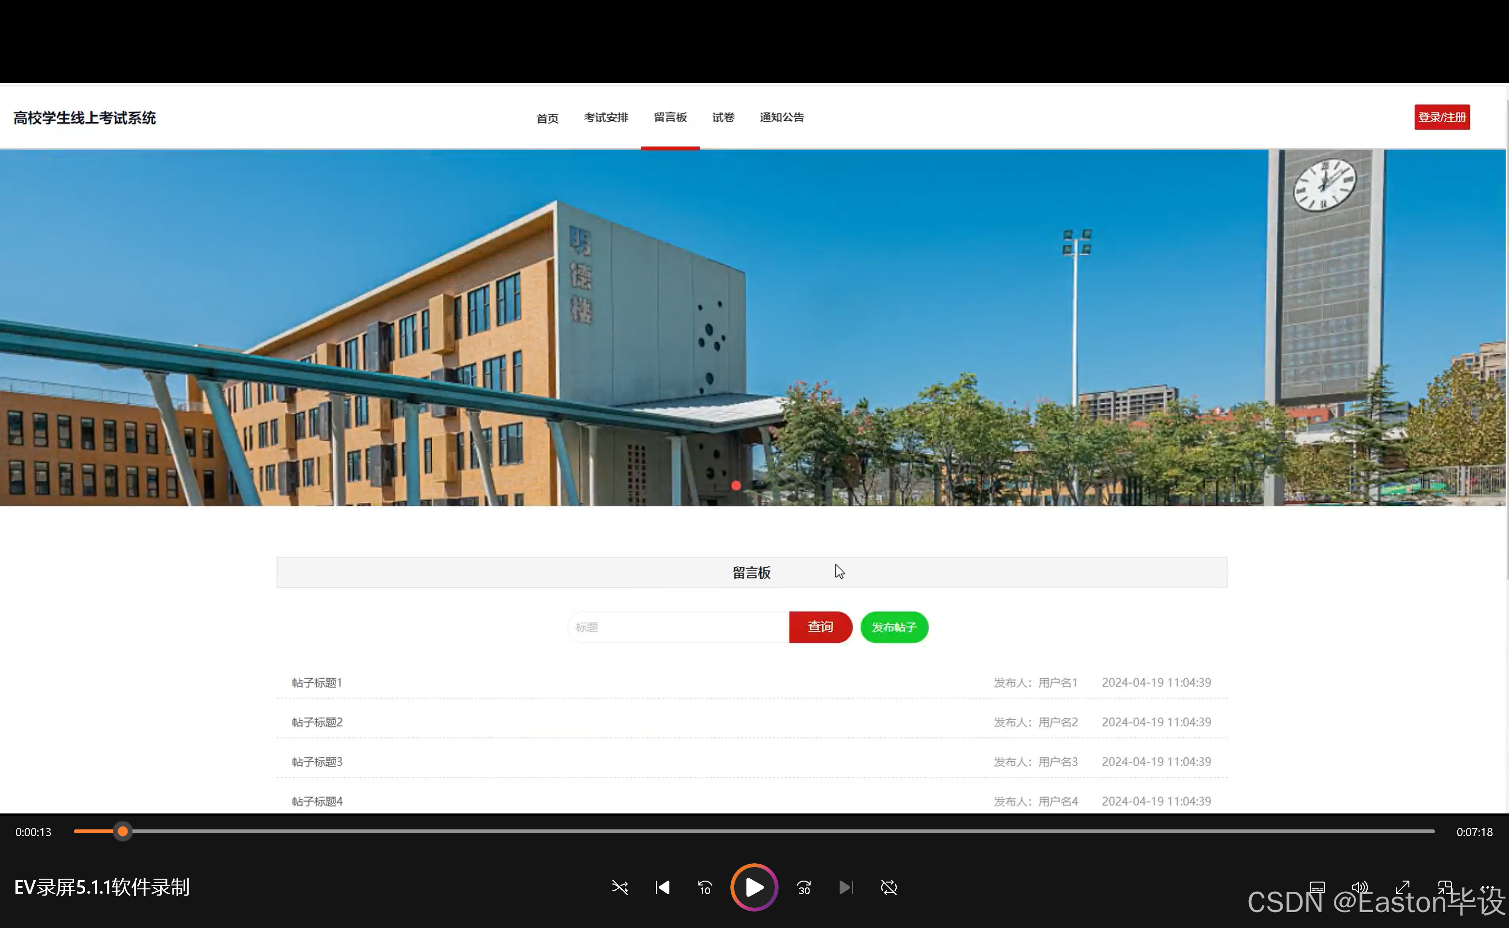The width and height of the screenshot is (1509, 928).
Task: Skip to previous track
Action: click(x=662, y=887)
